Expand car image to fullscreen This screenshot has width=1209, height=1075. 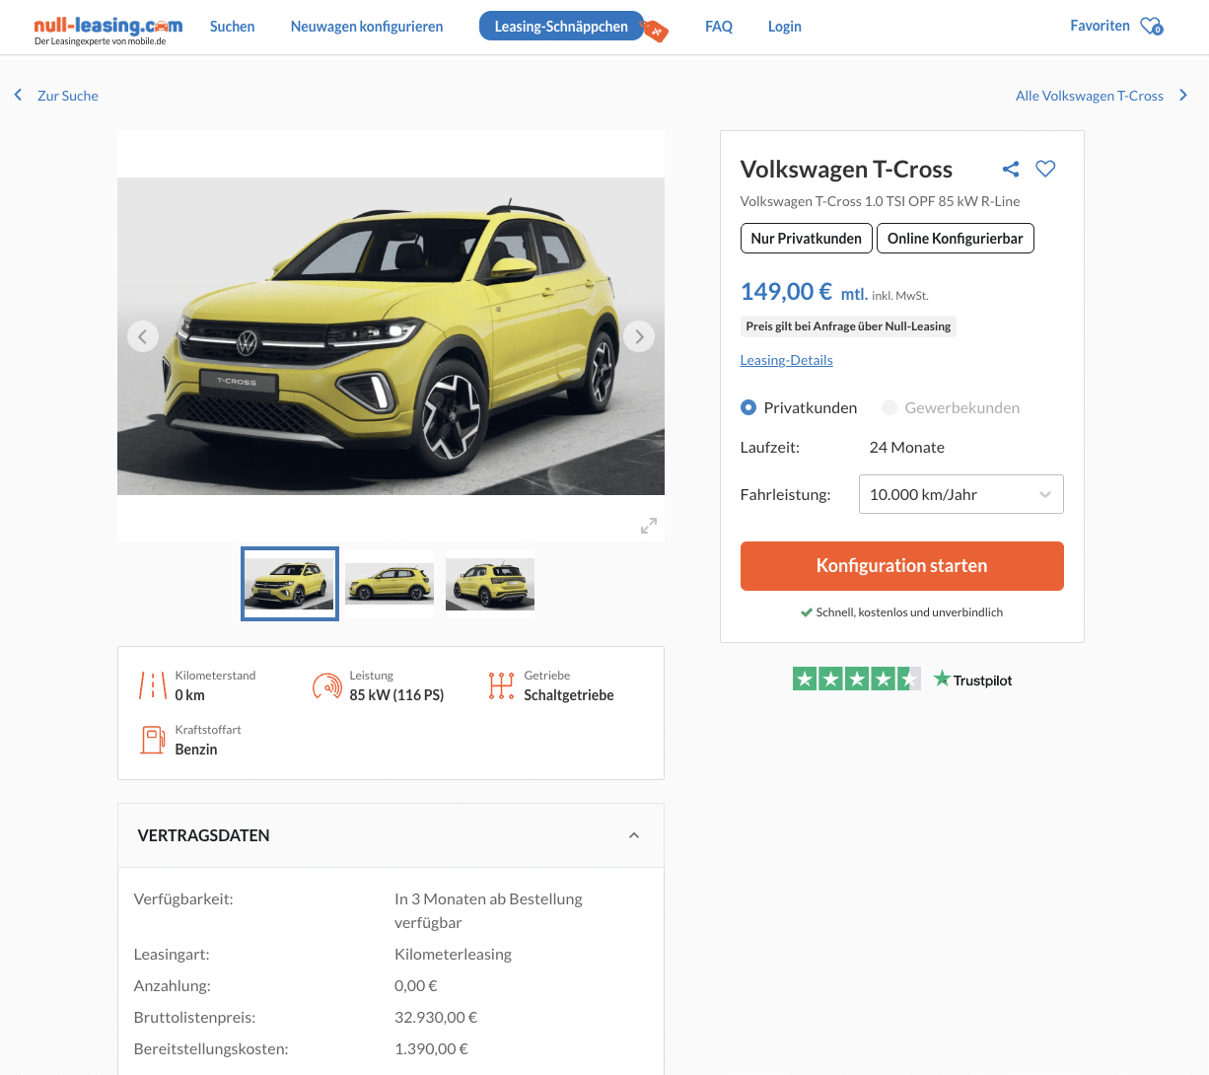(x=648, y=526)
